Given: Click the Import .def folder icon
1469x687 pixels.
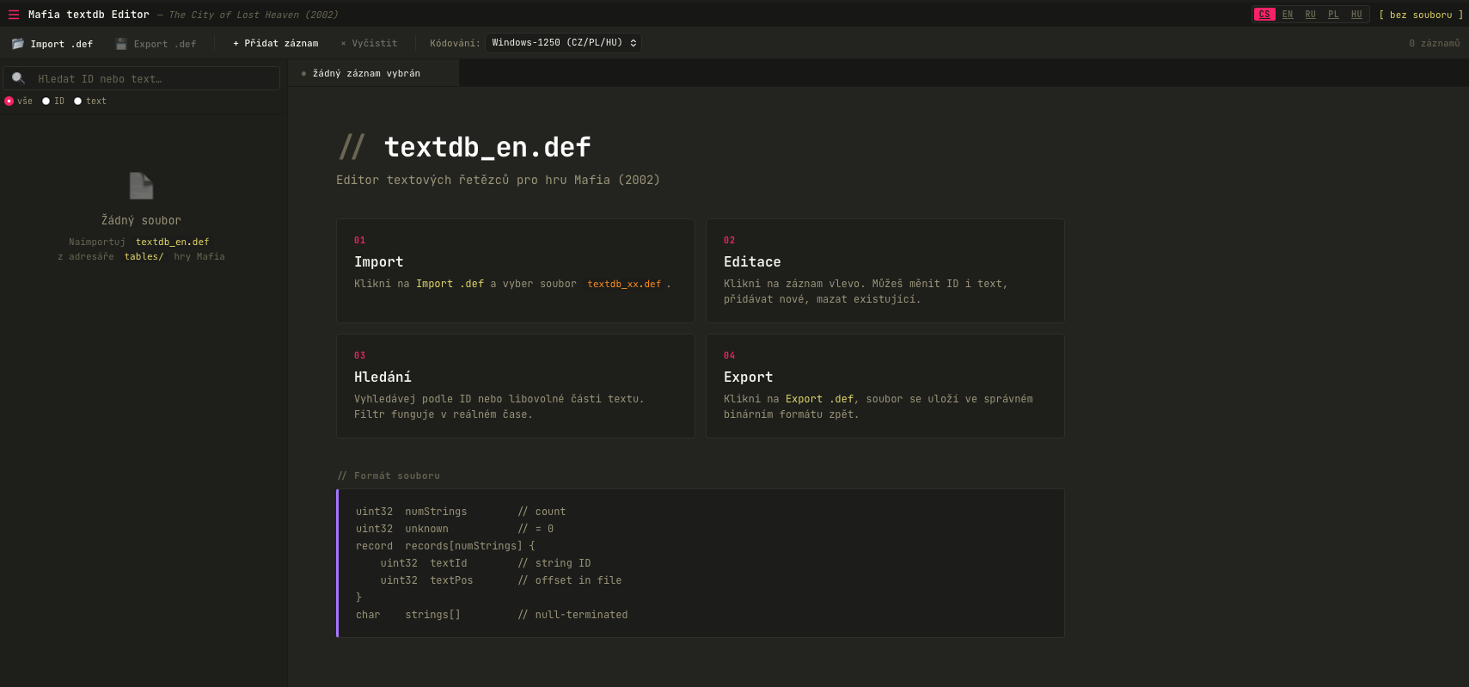Looking at the screenshot, I should (17, 43).
